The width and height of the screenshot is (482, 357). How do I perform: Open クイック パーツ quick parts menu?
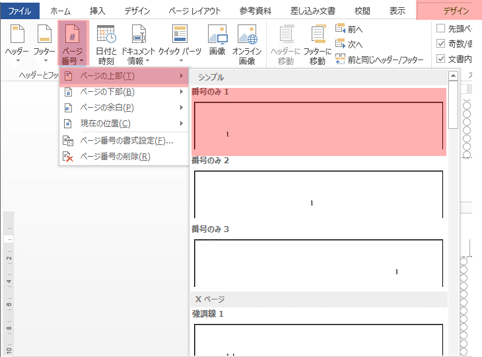(x=180, y=43)
